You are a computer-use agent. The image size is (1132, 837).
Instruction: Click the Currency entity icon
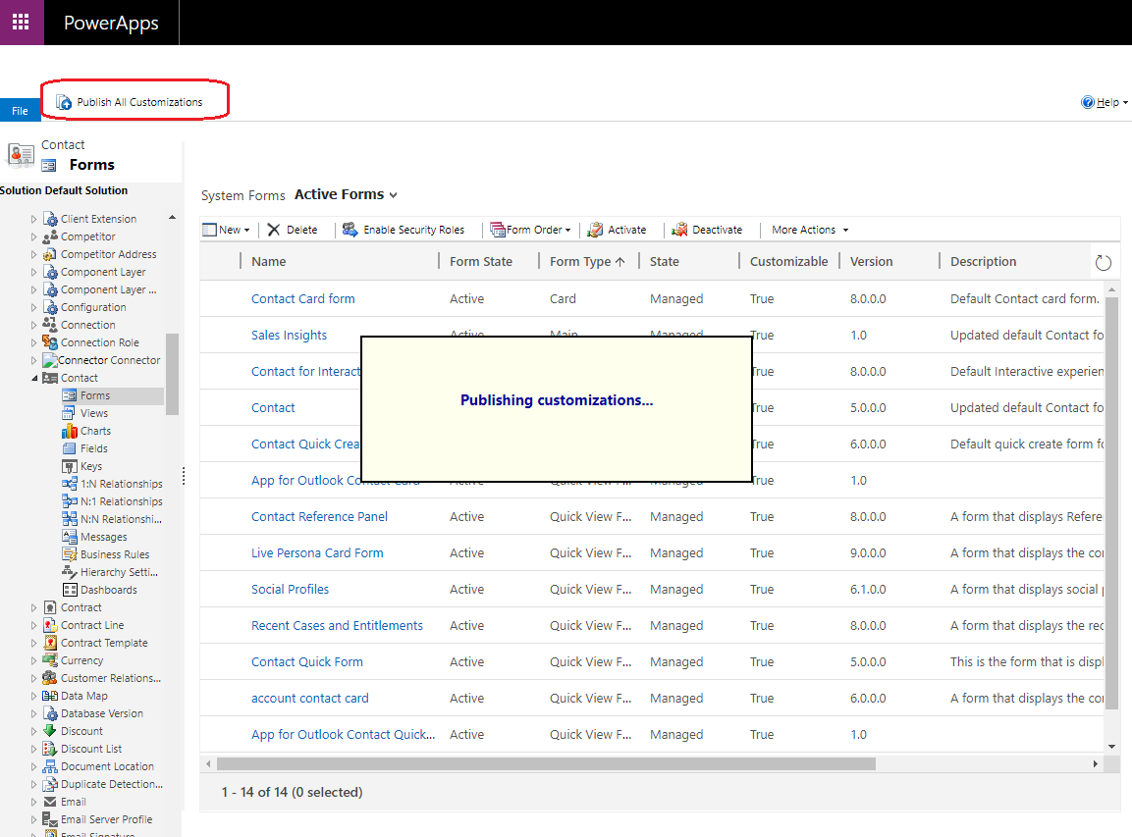pyautogui.click(x=50, y=660)
